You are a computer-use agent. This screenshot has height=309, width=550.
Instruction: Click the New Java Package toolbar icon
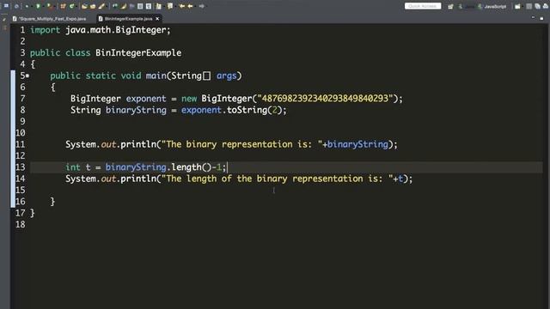[63, 6]
